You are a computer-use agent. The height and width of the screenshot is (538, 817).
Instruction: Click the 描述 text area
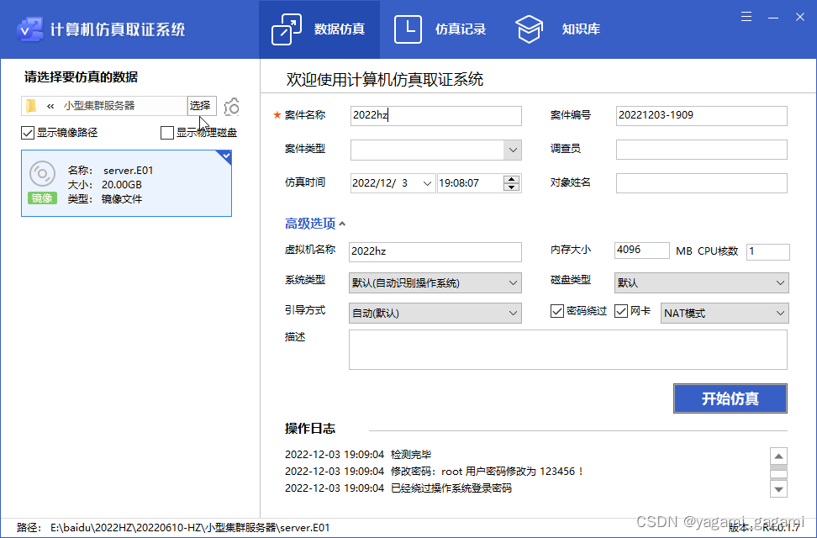pos(568,350)
